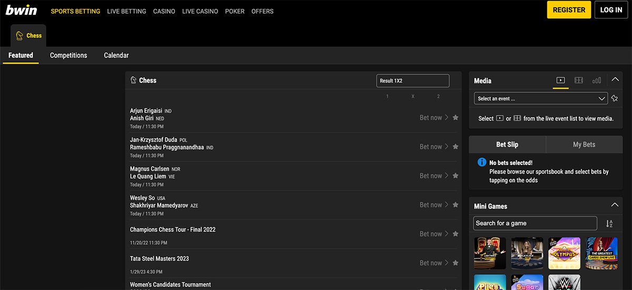Favorite Tata Steel Masters 2023 event
This screenshot has width=632, height=290.
point(456,263)
